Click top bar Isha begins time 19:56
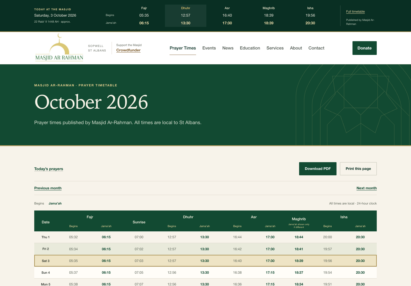 click(310, 15)
